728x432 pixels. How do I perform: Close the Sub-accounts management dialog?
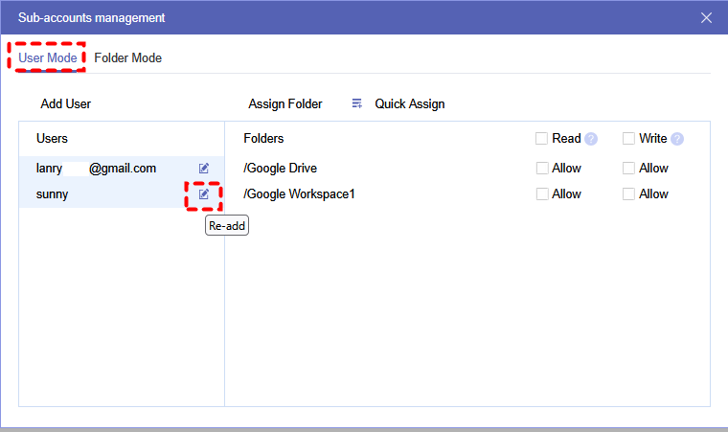pyautogui.click(x=707, y=17)
